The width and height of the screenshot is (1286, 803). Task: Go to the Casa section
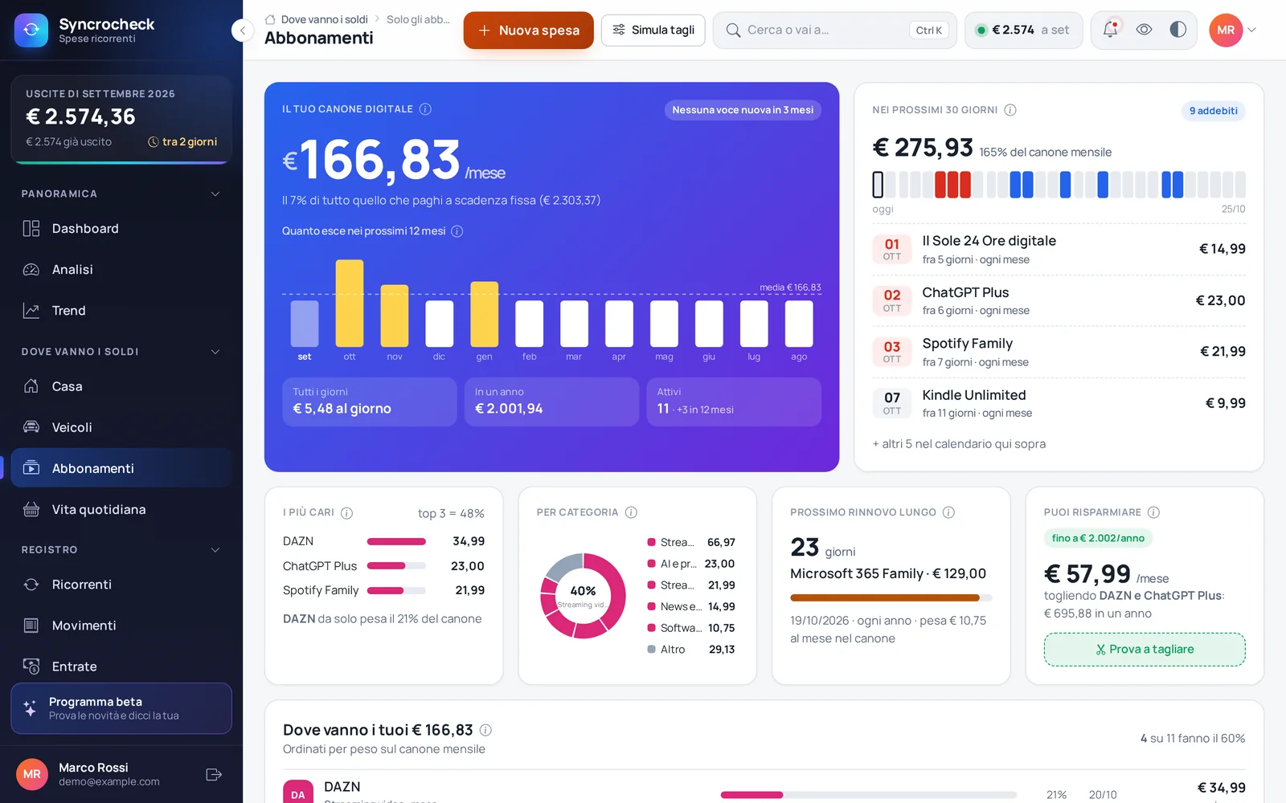pyautogui.click(x=121, y=386)
